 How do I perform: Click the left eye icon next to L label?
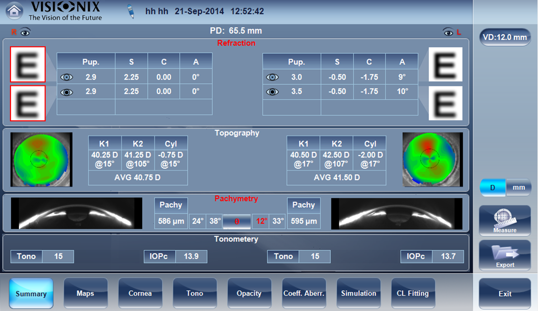[448, 31]
